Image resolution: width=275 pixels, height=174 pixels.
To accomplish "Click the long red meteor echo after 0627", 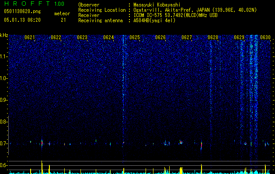I will click(202, 145).
